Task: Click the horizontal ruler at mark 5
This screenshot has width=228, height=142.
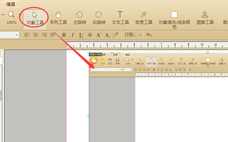Action: coord(134,44)
